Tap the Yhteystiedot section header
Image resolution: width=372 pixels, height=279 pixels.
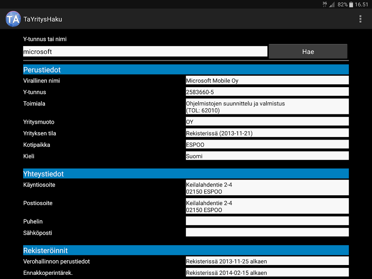pos(186,174)
